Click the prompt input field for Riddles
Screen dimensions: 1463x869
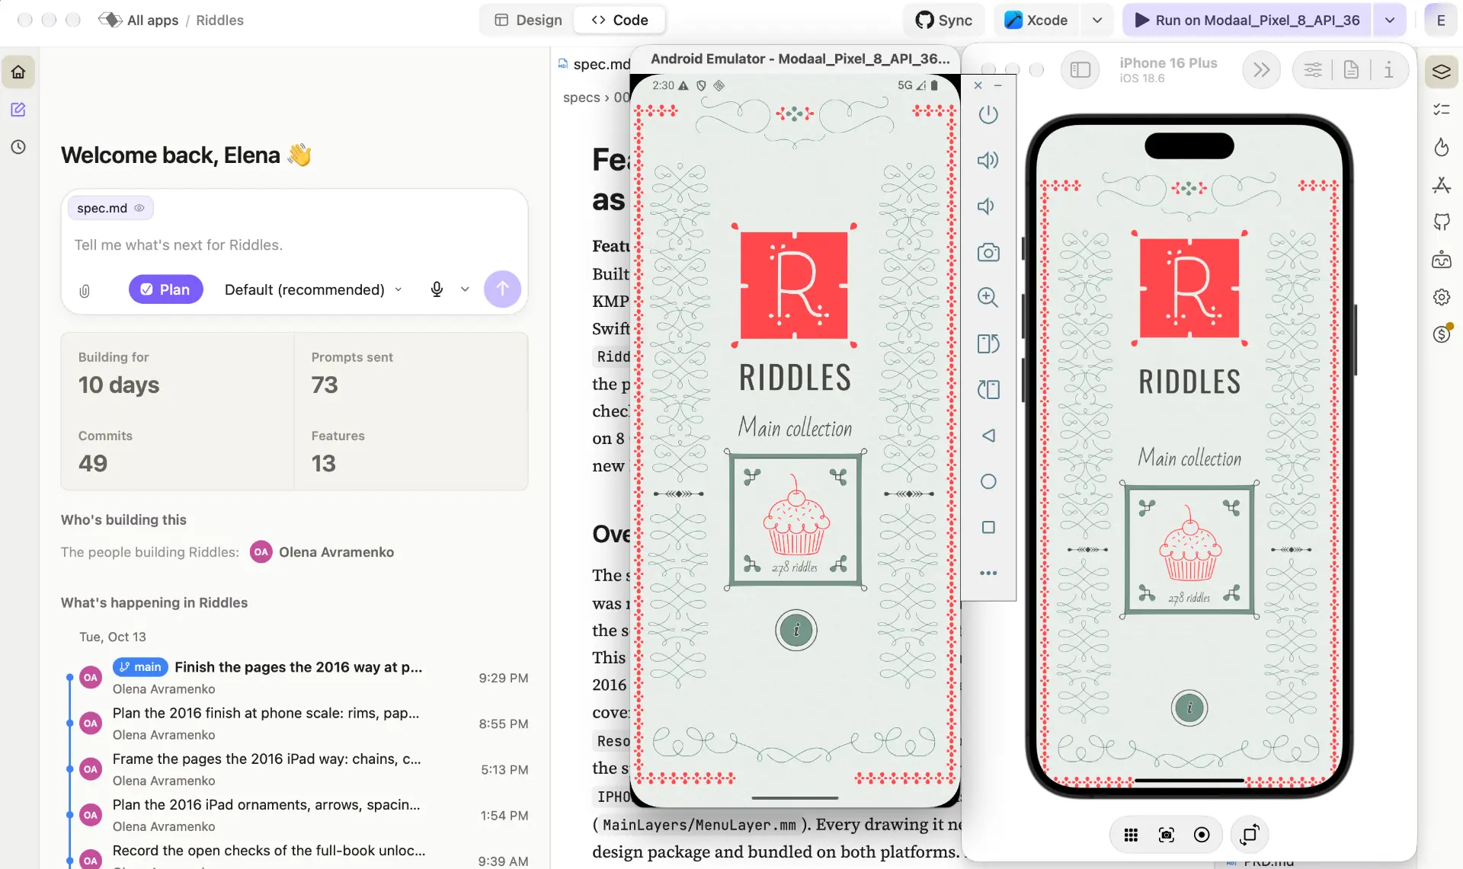(x=294, y=245)
